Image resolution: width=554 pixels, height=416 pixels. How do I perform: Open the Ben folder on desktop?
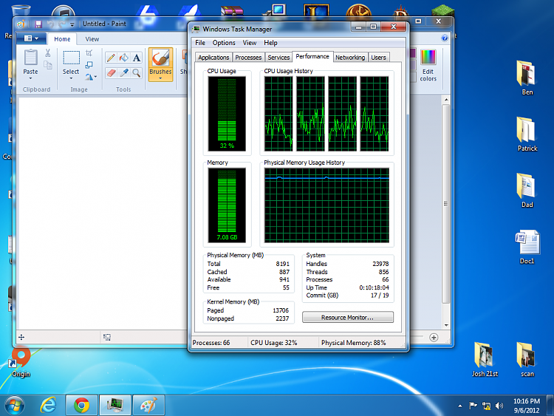(527, 78)
